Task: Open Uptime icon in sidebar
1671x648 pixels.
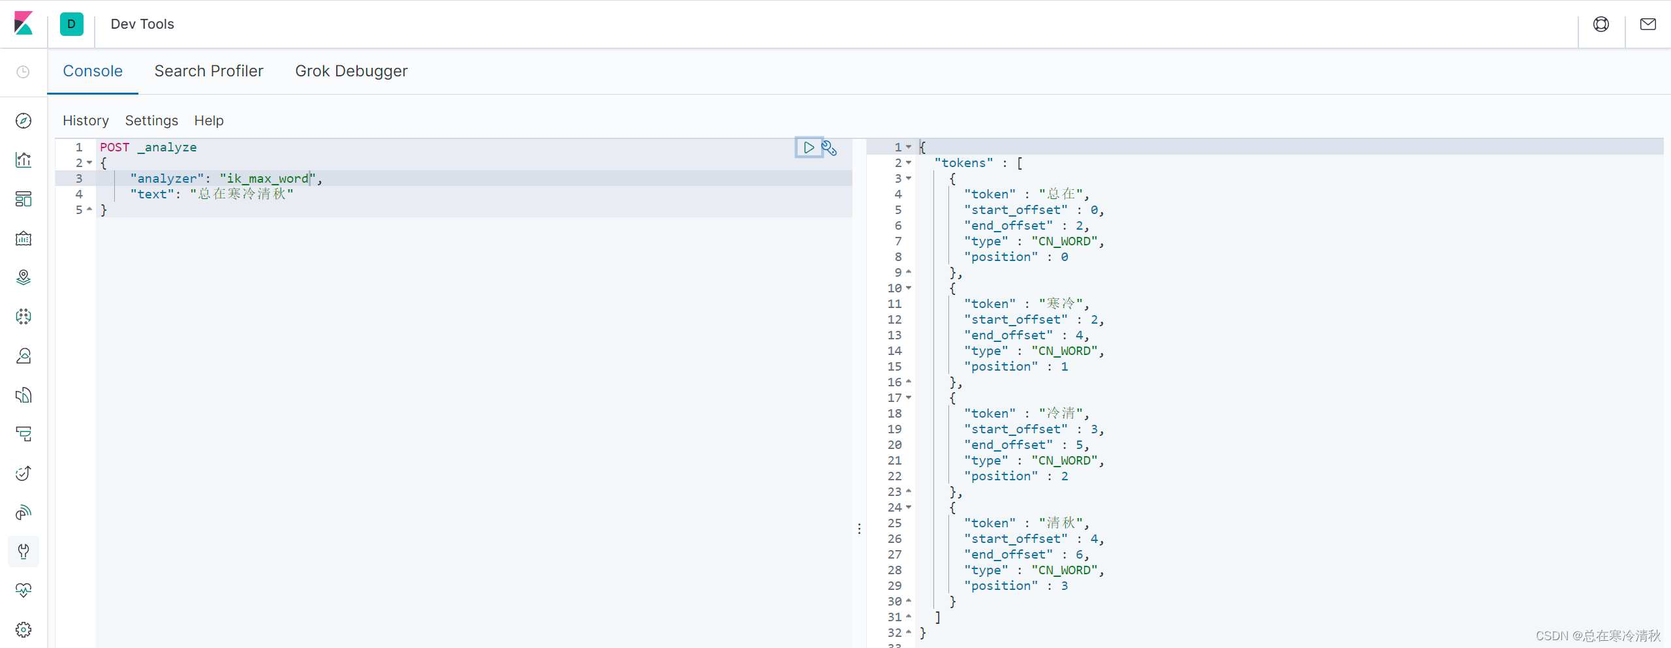Action: coord(23,473)
